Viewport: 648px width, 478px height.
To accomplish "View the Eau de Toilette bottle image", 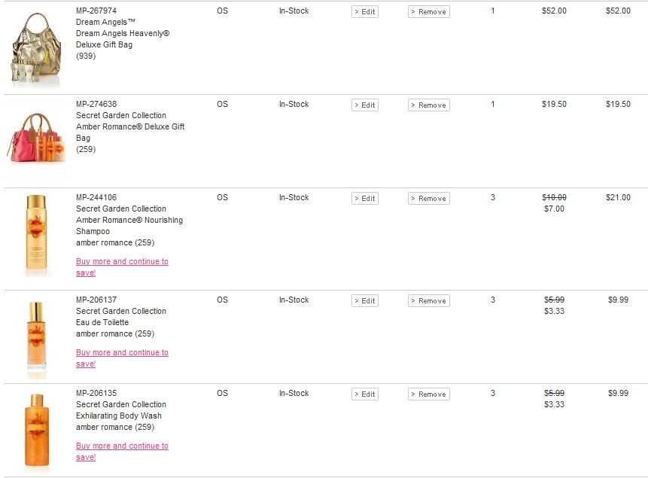I will 36,338.
